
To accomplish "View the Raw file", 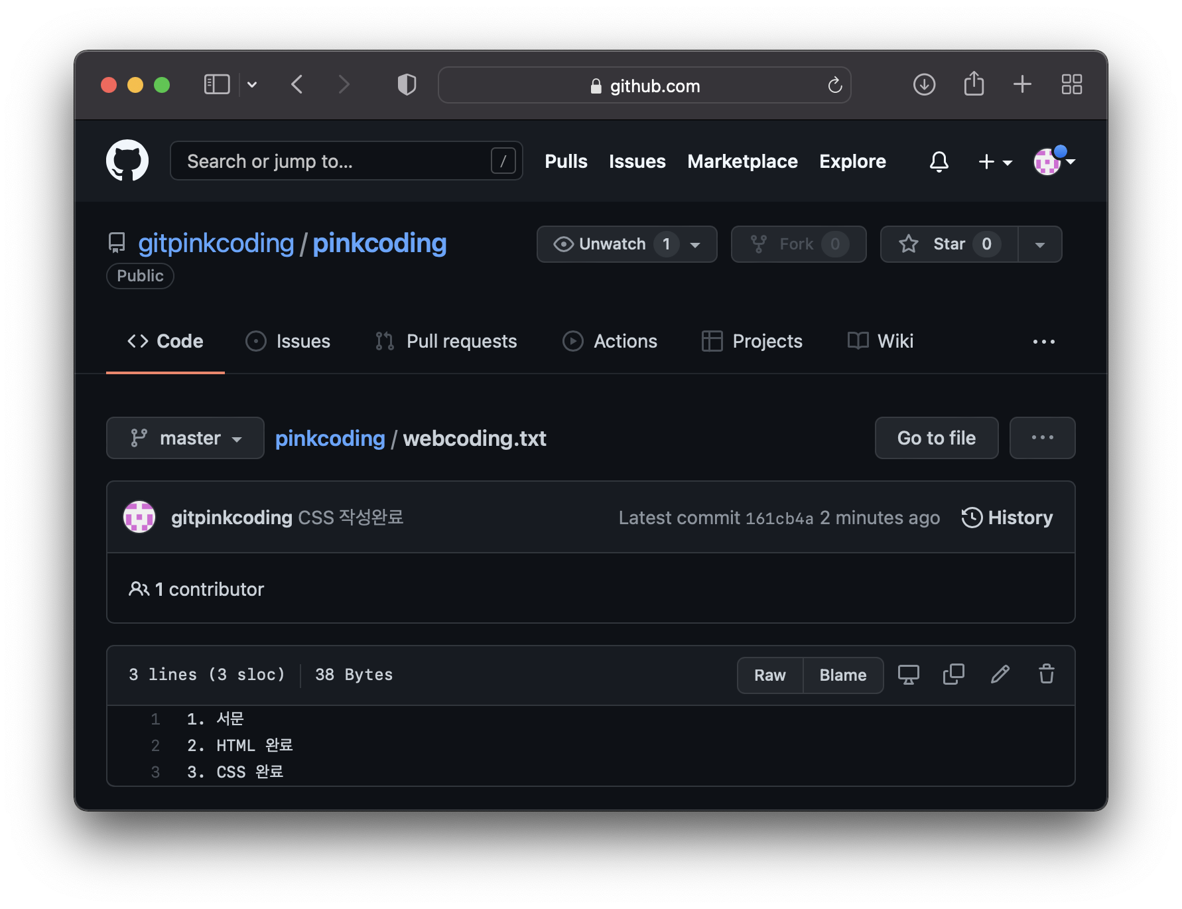I will [770, 675].
